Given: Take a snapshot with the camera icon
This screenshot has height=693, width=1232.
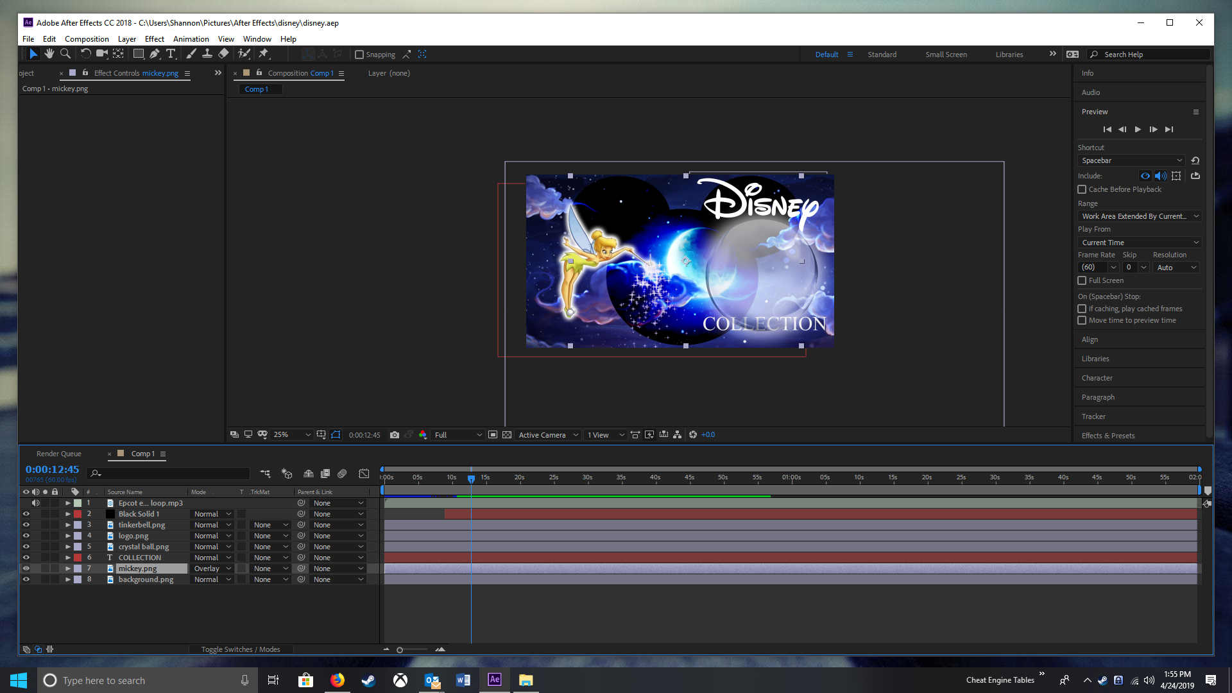Looking at the screenshot, I should 395,435.
